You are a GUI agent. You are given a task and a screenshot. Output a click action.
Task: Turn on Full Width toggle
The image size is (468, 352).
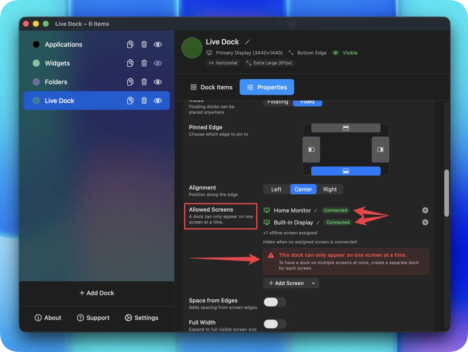[275, 324]
